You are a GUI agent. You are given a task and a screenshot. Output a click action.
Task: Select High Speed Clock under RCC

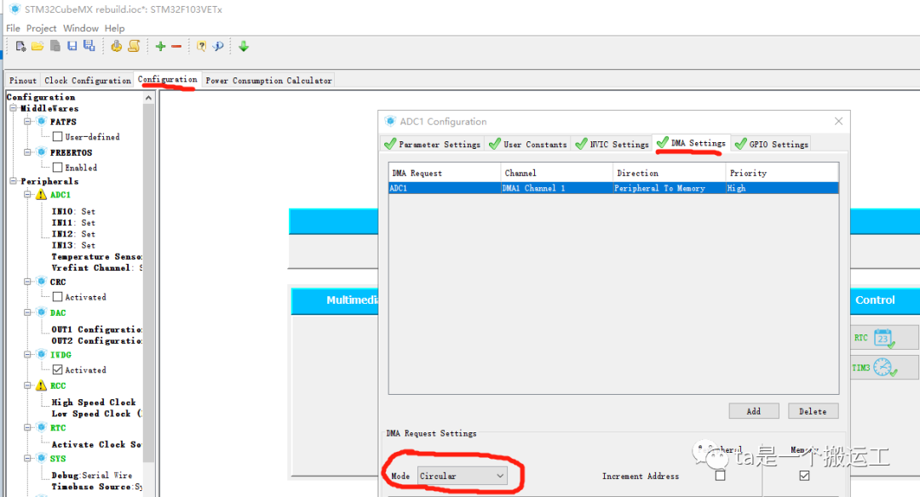(x=94, y=402)
